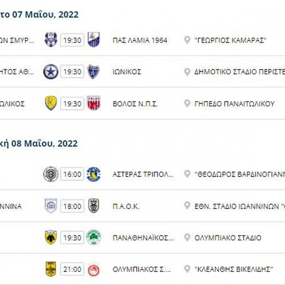Select the PAS Lamia 1964 badge

coord(94,40)
